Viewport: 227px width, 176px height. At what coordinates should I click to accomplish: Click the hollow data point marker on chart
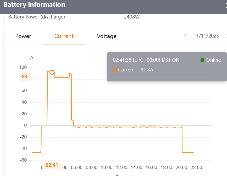(52, 72)
